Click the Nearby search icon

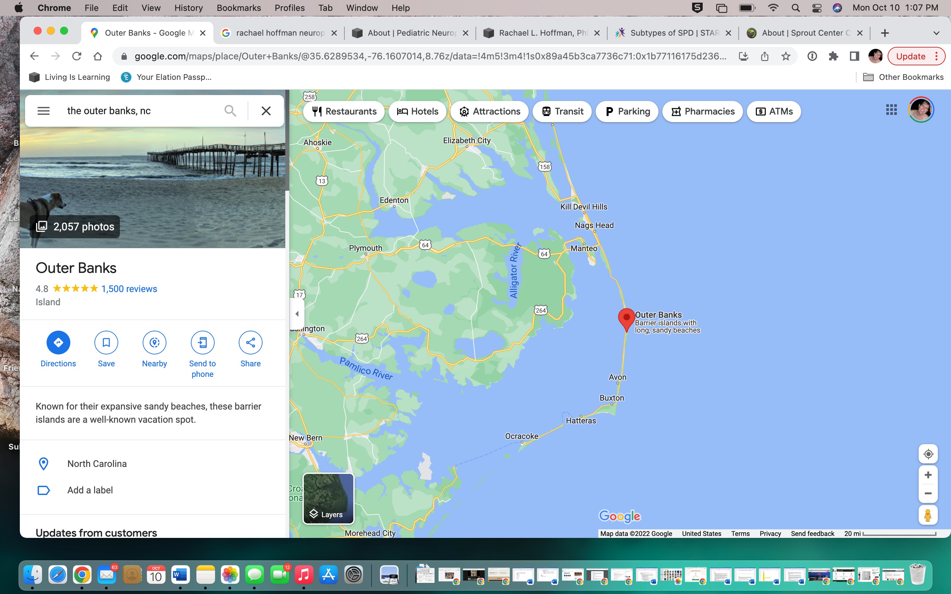click(x=155, y=342)
